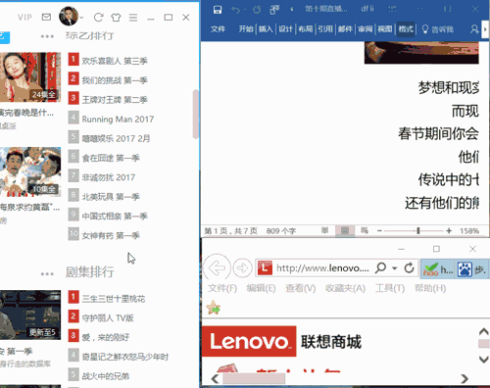Click the 告诉我 lightbulb search in Word
The height and width of the screenshot is (388, 490).
click(438, 29)
